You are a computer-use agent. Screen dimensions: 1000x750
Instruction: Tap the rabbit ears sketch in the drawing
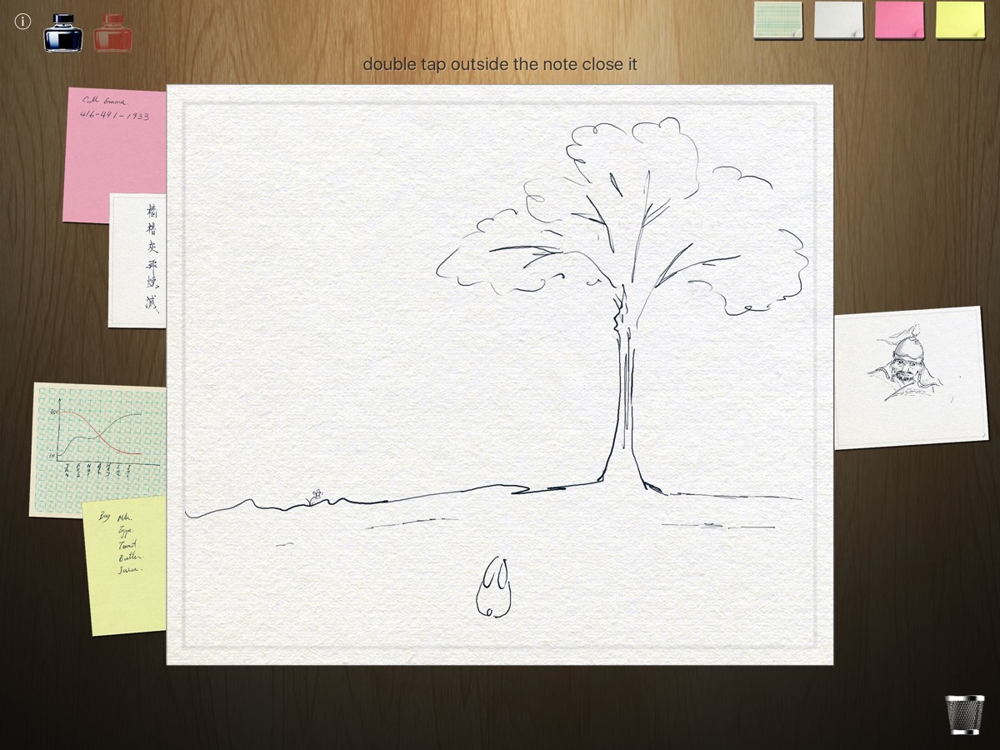(493, 588)
